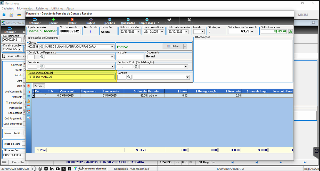The height and width of the screenshot is (171, 320).
Task: Open the Relatórios menu
Action: click(x=42, y=9)
